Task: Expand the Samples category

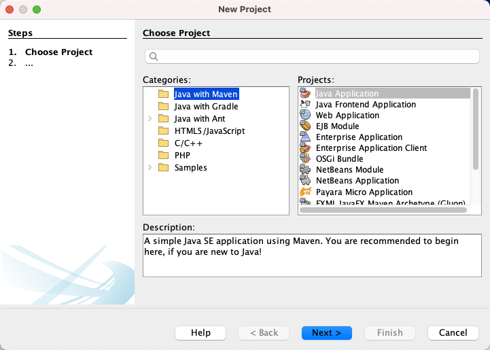Action: pyautogui.click(x=150, y=167)
